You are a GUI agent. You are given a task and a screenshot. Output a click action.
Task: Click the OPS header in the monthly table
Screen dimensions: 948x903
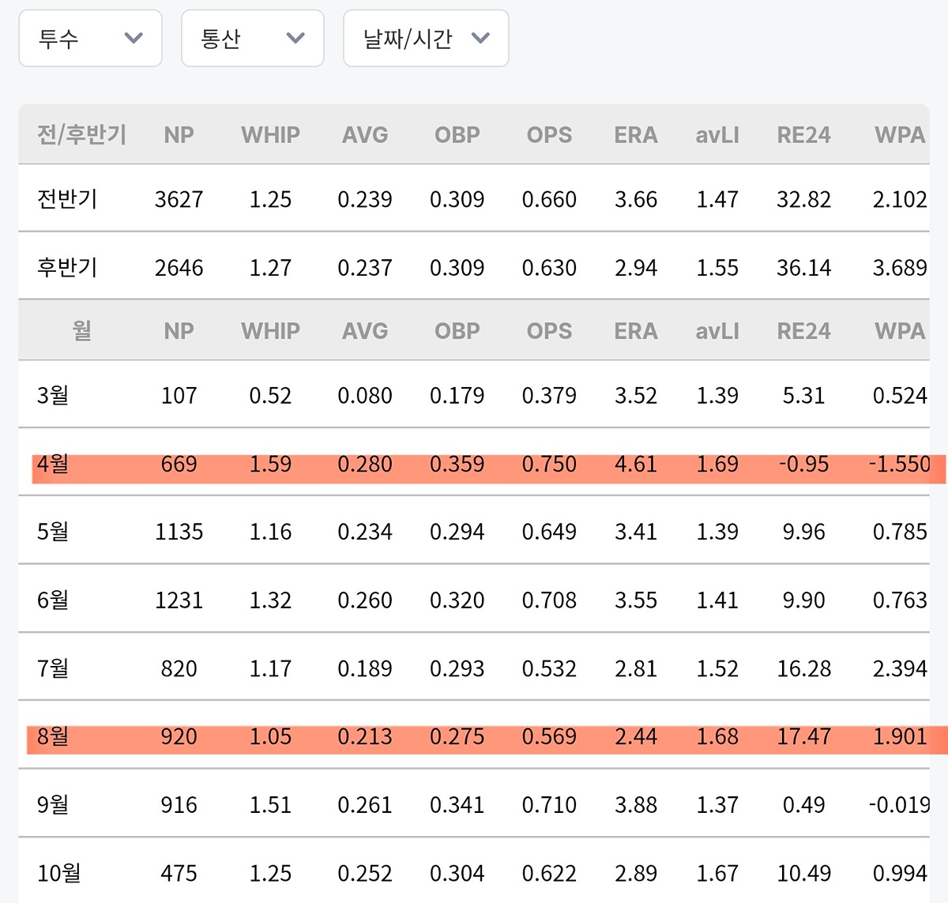[x=549, y=330]
